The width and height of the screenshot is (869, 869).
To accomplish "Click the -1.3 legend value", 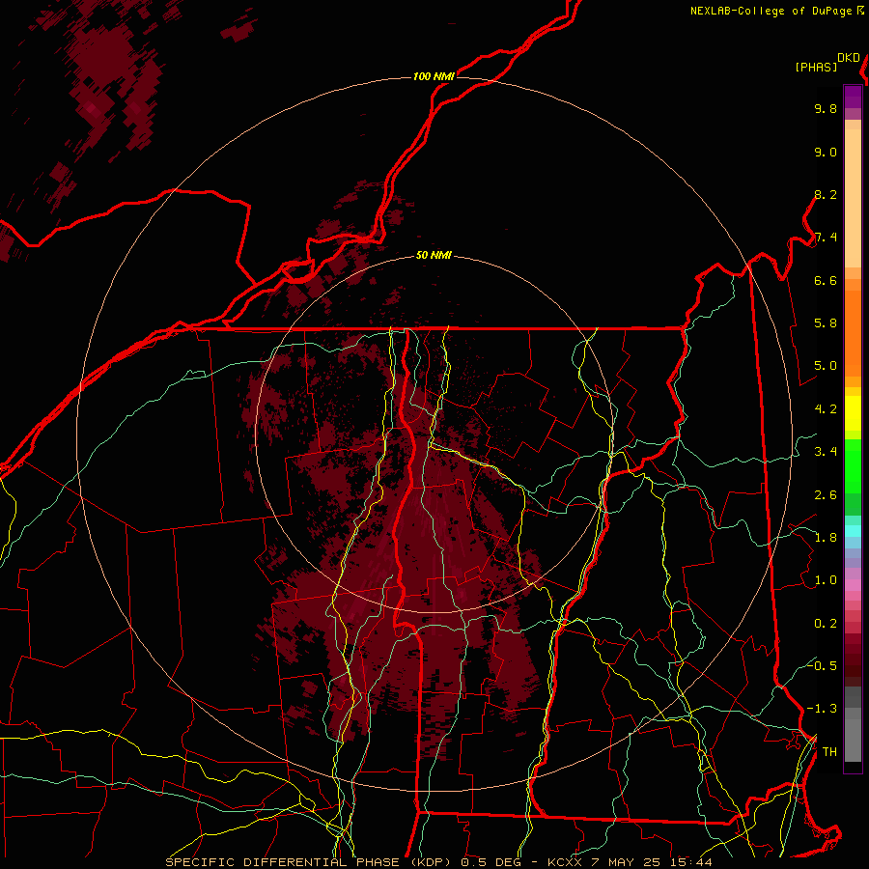I will 822,709.
